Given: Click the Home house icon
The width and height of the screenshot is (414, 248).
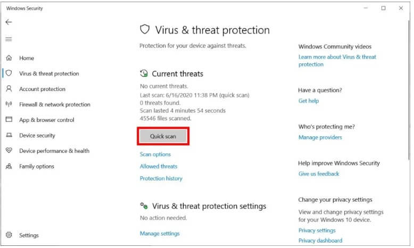Looking at the screenshot, I should 9,58.
